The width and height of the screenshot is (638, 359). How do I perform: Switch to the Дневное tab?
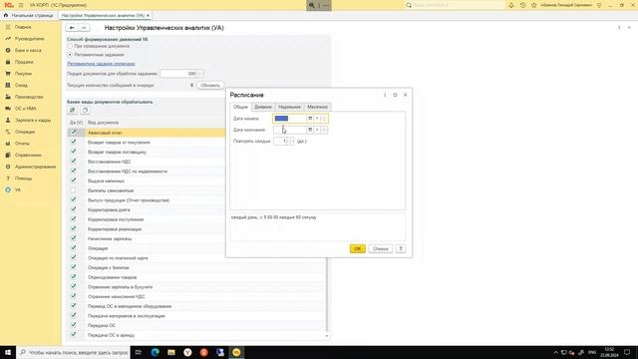[263, 107]
